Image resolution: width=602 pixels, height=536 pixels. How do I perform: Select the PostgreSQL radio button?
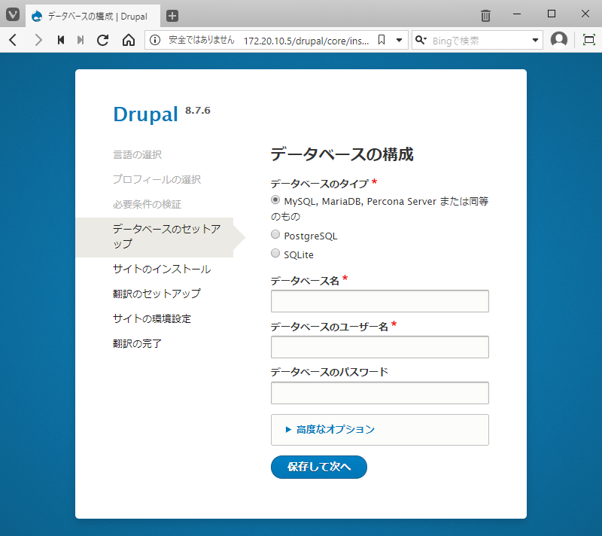(275, 234)
